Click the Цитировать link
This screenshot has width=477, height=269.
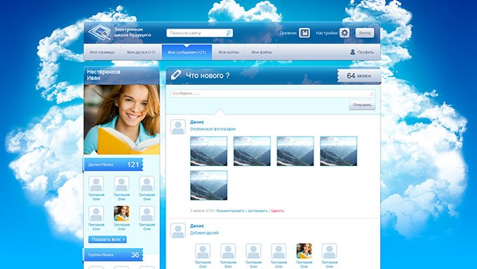coord(257,211)
